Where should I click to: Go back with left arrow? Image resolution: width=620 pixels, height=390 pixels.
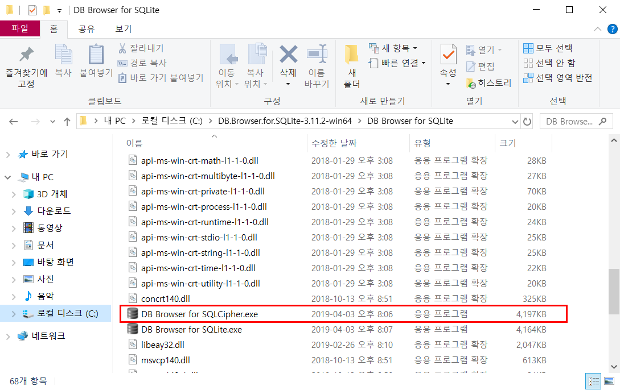tap(14, 122)
